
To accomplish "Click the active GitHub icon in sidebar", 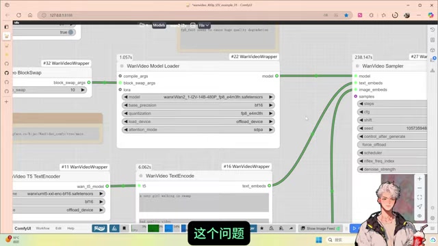I will (6, 73).
